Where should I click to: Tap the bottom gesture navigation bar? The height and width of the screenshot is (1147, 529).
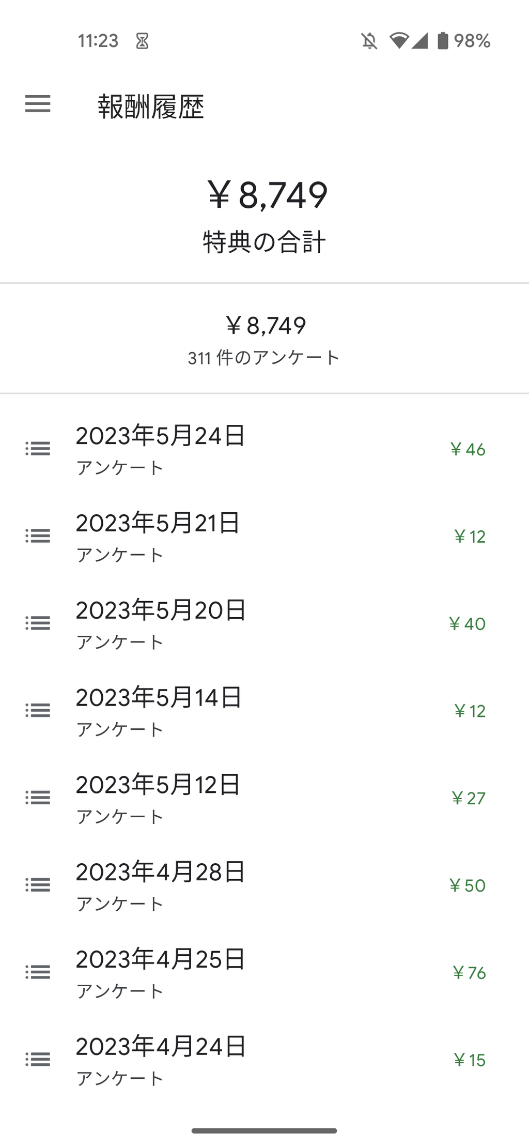point(264,1130)
